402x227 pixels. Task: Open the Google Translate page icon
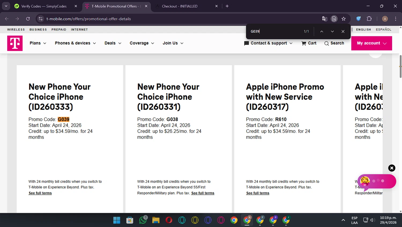(x=325, y=19)
